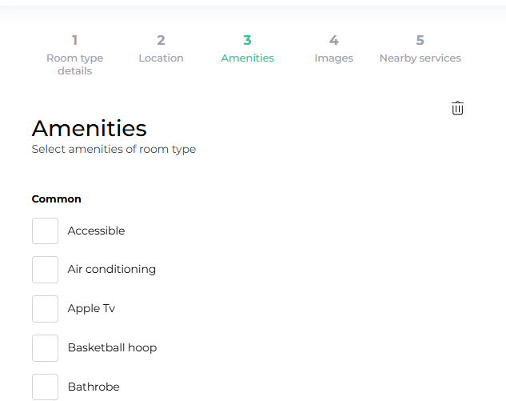Select the Amenities step label
Image resolution: width=506 pixels, height=401 pixels.
(x=247, y=58)
